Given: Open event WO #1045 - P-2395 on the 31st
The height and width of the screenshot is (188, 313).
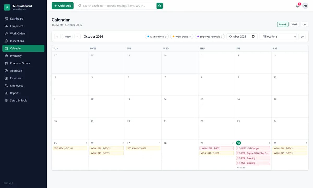Looking at the screenshot, I should [290, 153].
